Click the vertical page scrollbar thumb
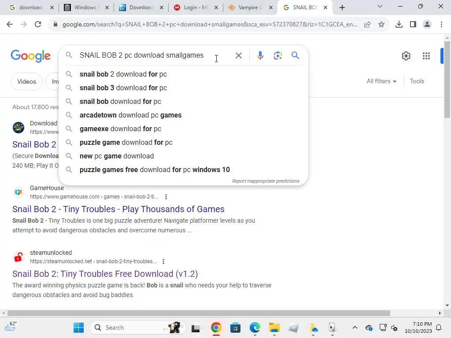The image size is (451, 338). 447,79
